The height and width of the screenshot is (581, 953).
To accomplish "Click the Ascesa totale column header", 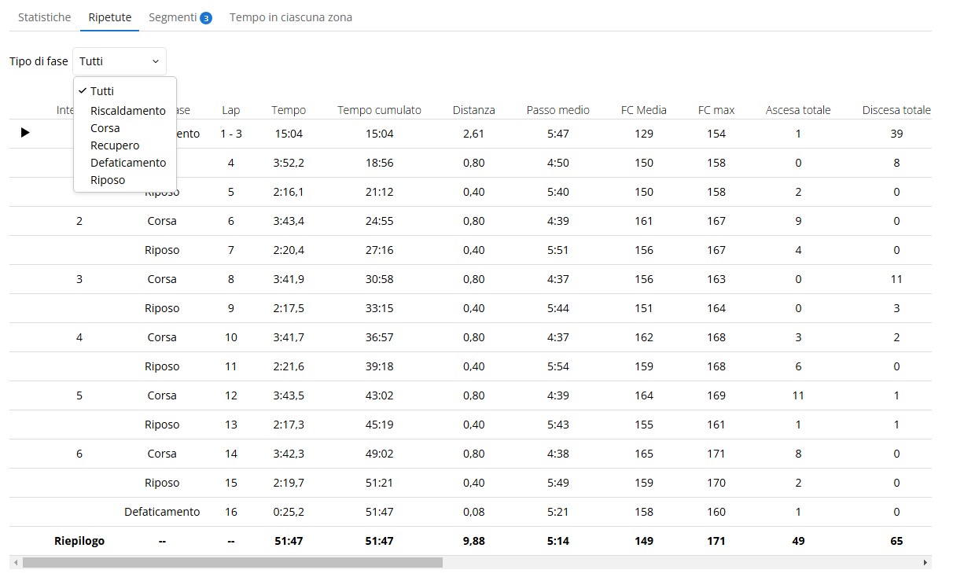I will point(798,110).
